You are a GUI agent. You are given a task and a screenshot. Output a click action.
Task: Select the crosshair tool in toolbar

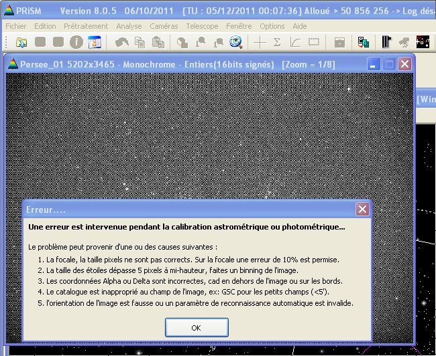click(x=259, y=42)
